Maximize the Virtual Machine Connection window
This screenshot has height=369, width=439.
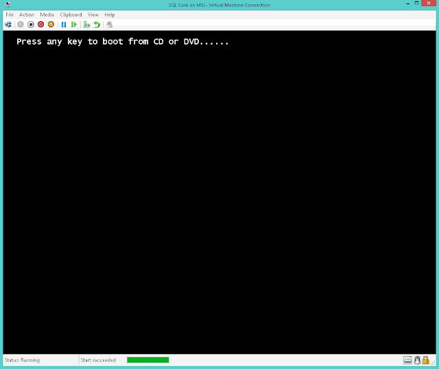pyautogui.click(x=416, y=3)
